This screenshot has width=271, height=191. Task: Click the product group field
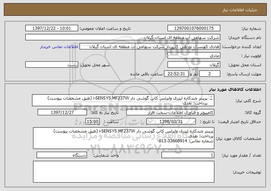[x=170, y=112]
